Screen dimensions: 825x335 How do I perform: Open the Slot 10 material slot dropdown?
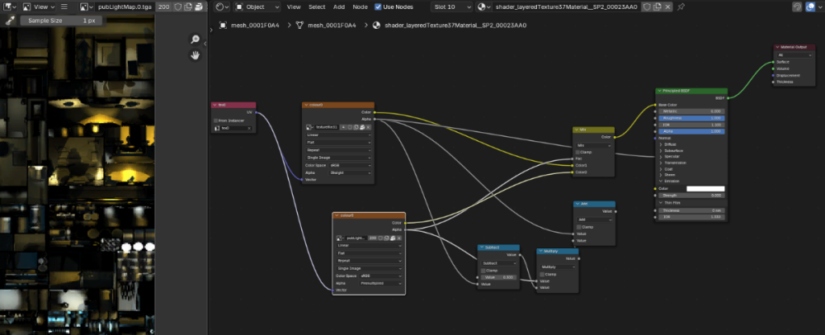[451, 7]
